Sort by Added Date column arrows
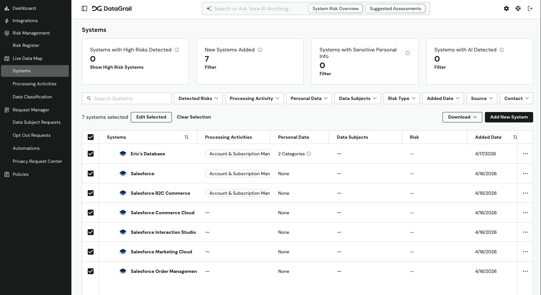 click(x=515, y=137)
